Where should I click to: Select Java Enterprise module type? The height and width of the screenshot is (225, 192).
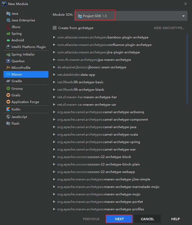tap(23, 20)
